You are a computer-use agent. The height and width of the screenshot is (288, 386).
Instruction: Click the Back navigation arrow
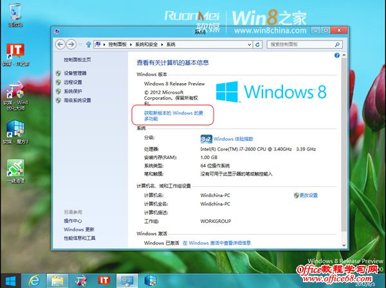[x=60, y=44]
